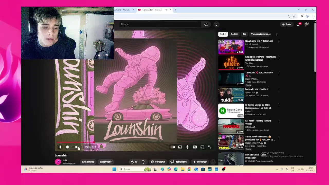The width and height of the screenshot is (329, 185).
Task: Click the Windows taskbar Buscar search box
Action: 135,169
